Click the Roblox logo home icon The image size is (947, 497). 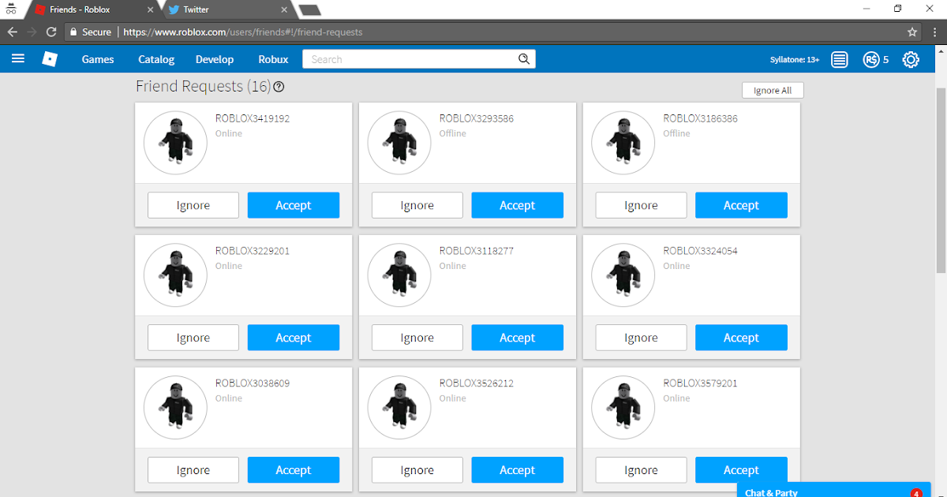50,59
